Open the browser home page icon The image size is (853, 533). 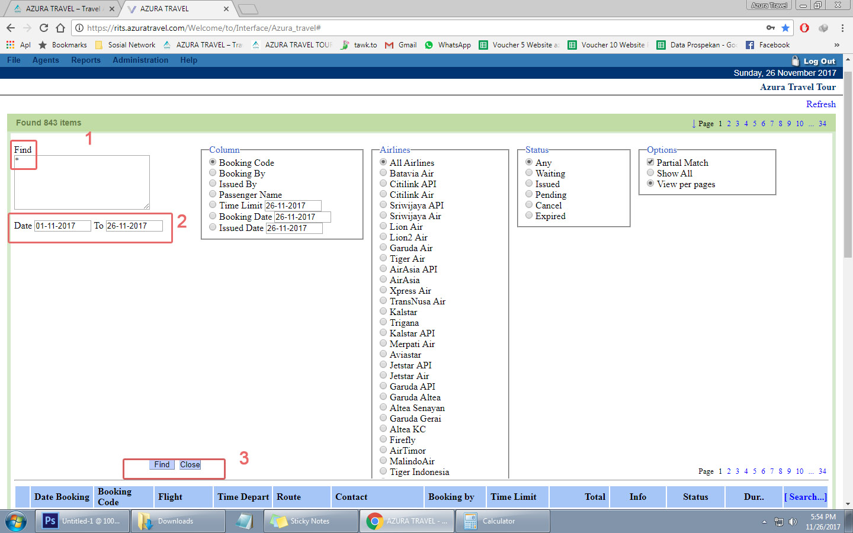(x=60, y=28)
